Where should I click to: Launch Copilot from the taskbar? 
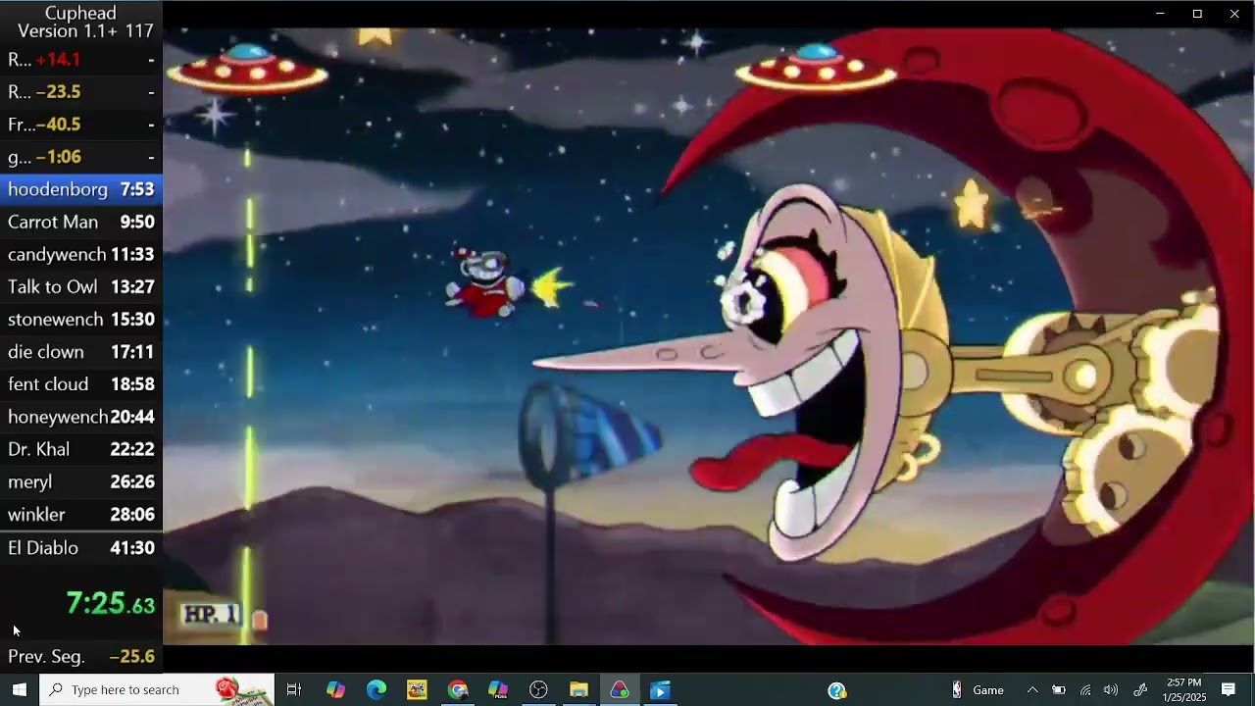tap(335, 689)
